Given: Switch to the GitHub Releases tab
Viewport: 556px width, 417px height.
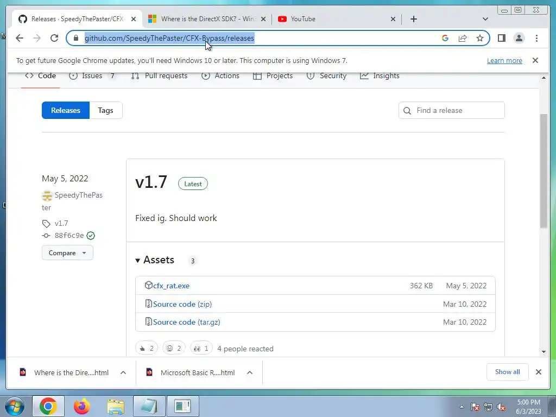Looking at the screenshot, I should tap(77, 19).
